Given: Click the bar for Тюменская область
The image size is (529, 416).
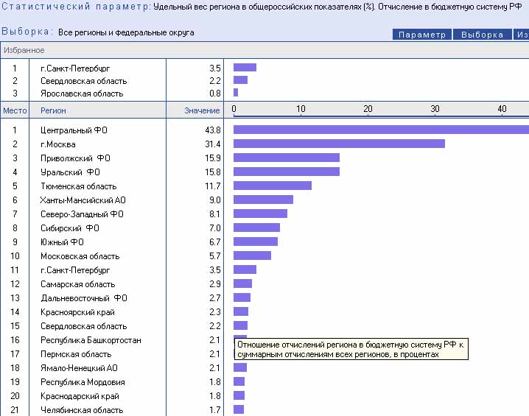Looking at the screenshot, I should 273,186.
